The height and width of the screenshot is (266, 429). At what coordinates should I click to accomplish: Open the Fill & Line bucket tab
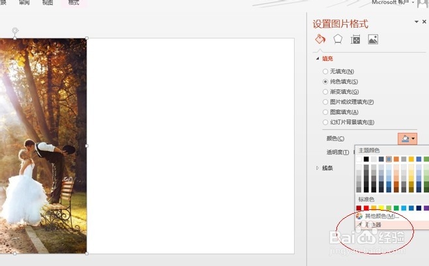[x=320, y=39]
